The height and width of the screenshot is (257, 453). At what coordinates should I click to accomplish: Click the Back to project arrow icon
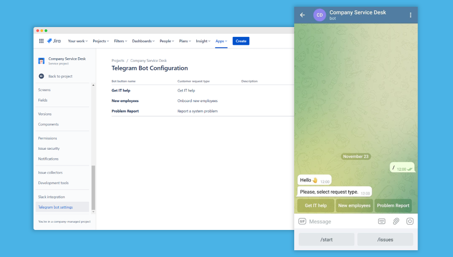[x=41, y=76]
